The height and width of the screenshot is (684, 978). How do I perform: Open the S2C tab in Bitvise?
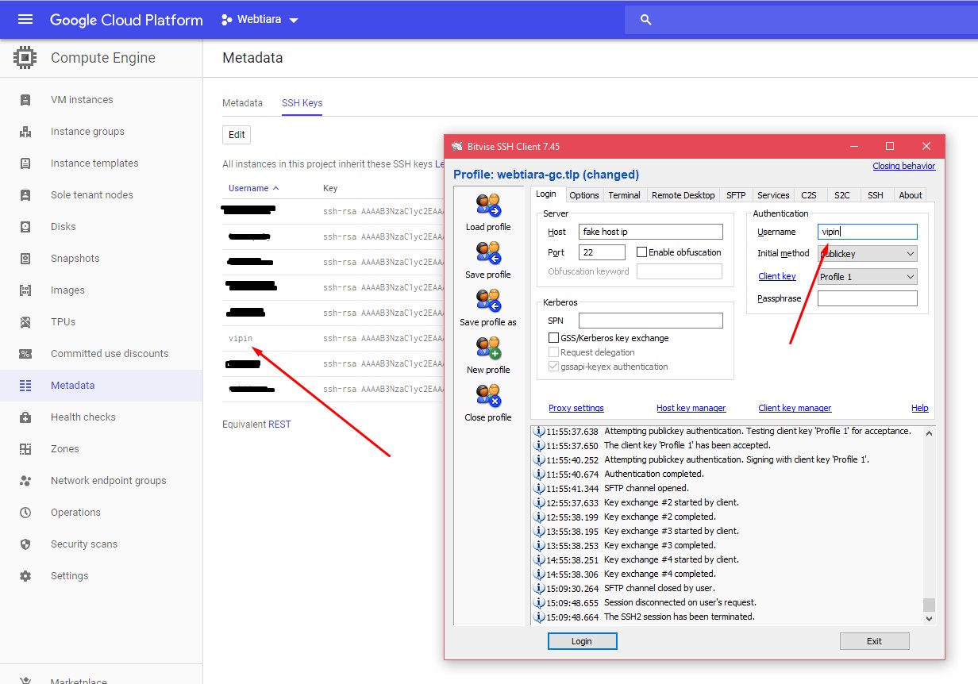pos(842,195)
